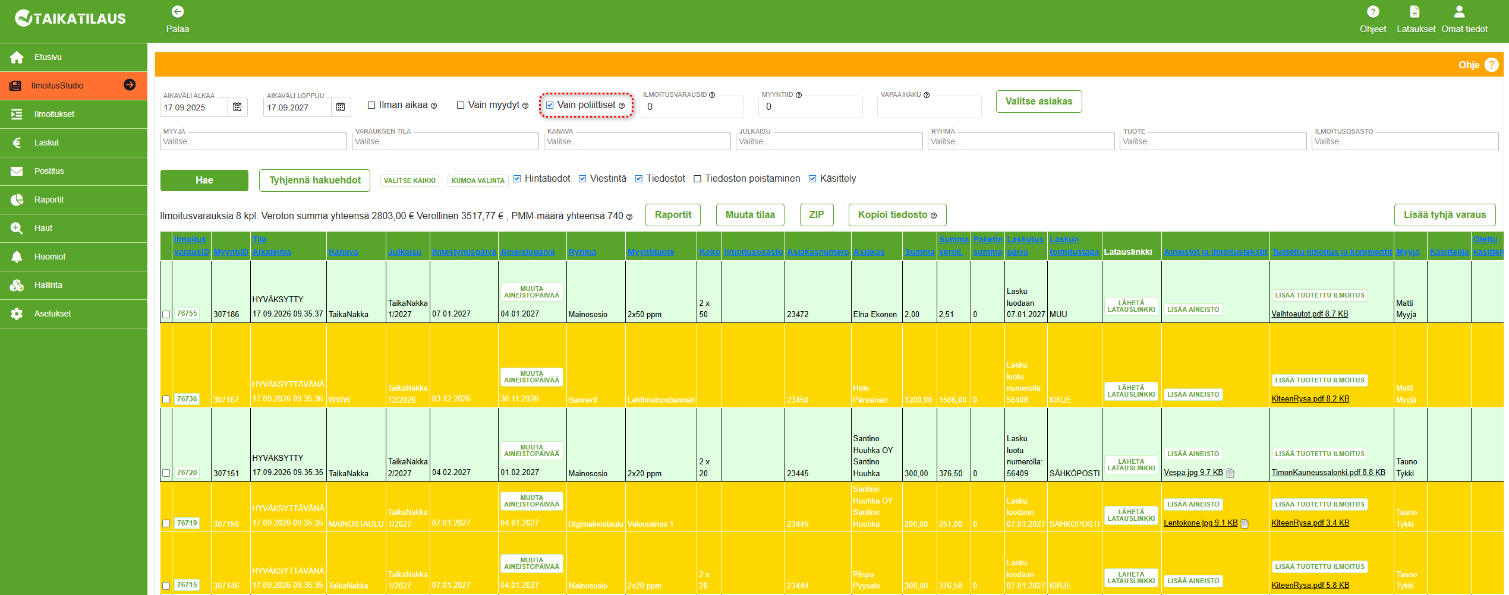Click the green Hae search button

pos(204,181)
